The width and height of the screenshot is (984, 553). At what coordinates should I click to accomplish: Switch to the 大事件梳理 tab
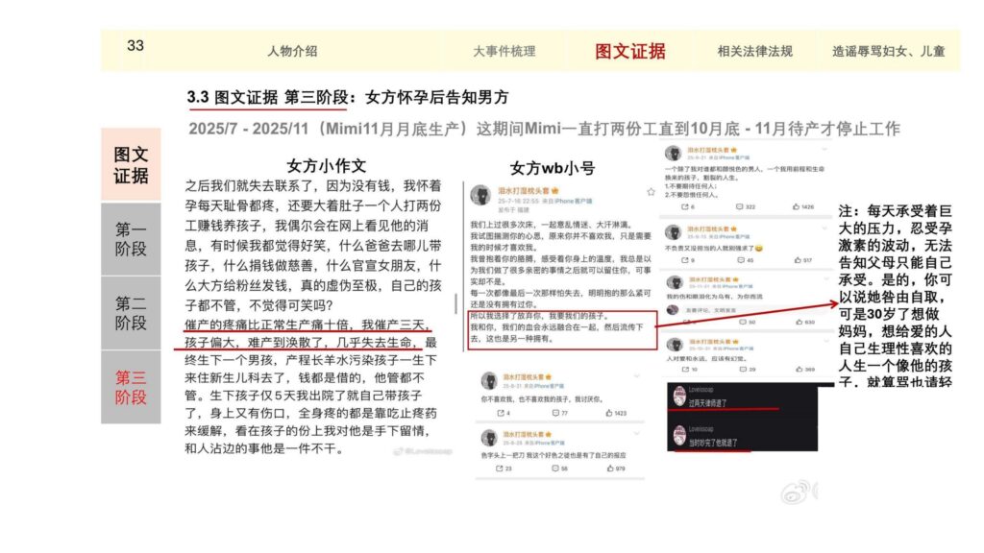coord(504,51)
